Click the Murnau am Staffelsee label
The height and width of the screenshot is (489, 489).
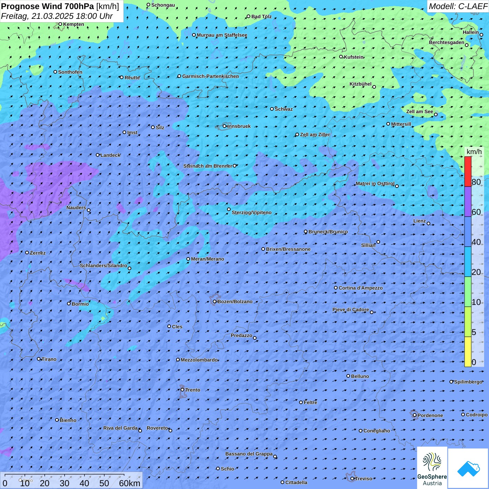tap(222, 35)
